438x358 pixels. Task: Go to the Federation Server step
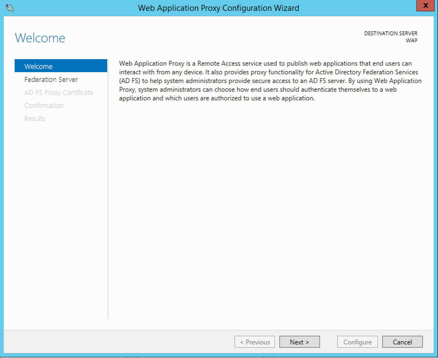point(51,79)
